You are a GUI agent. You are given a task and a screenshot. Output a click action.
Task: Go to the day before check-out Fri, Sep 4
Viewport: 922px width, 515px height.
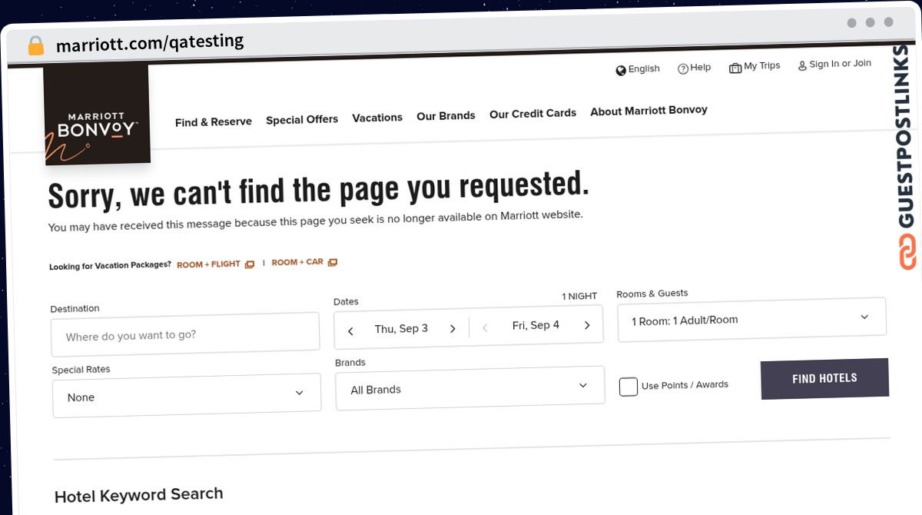(485, 327)
